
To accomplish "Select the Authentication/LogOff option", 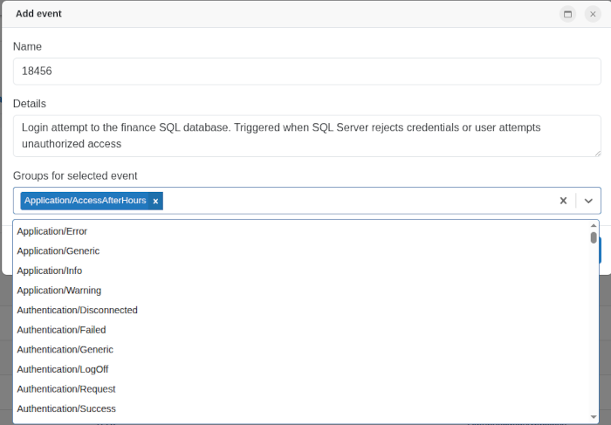I will click(x=63, y=369).
